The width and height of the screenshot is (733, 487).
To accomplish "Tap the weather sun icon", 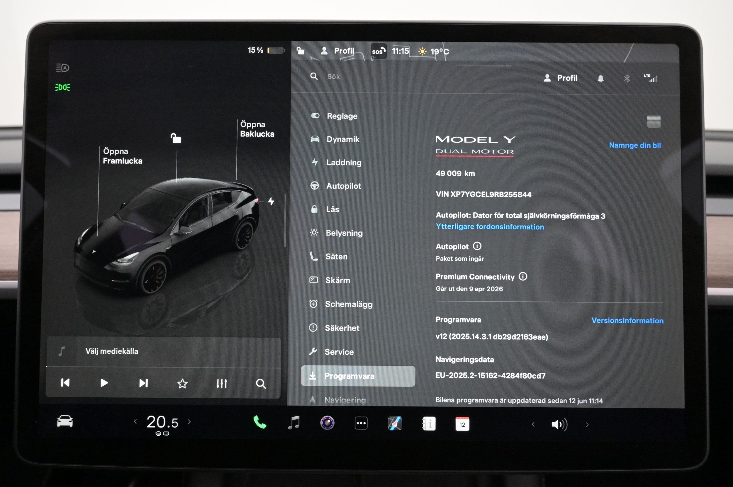I will coord(422,51).
